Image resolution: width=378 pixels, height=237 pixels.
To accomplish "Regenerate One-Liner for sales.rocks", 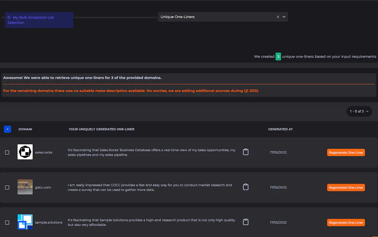I will [x=346, y=152].
